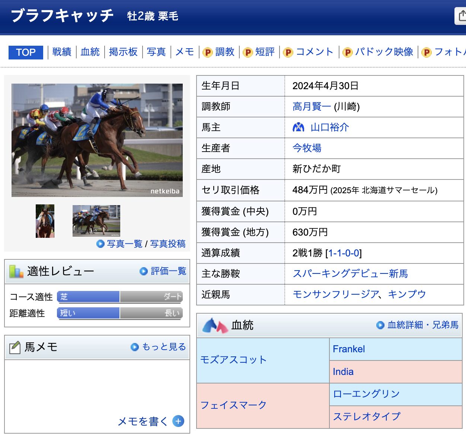The height and width of the screenshot is (437, 466).
Task: Open sire モズアスコット link
Action: [x=234, y=360]
